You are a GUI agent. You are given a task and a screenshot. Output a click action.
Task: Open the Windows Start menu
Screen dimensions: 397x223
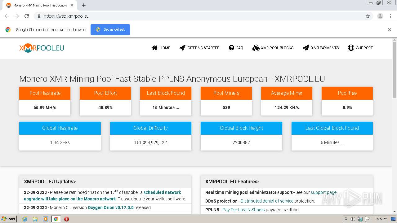[x=9, y=219]
